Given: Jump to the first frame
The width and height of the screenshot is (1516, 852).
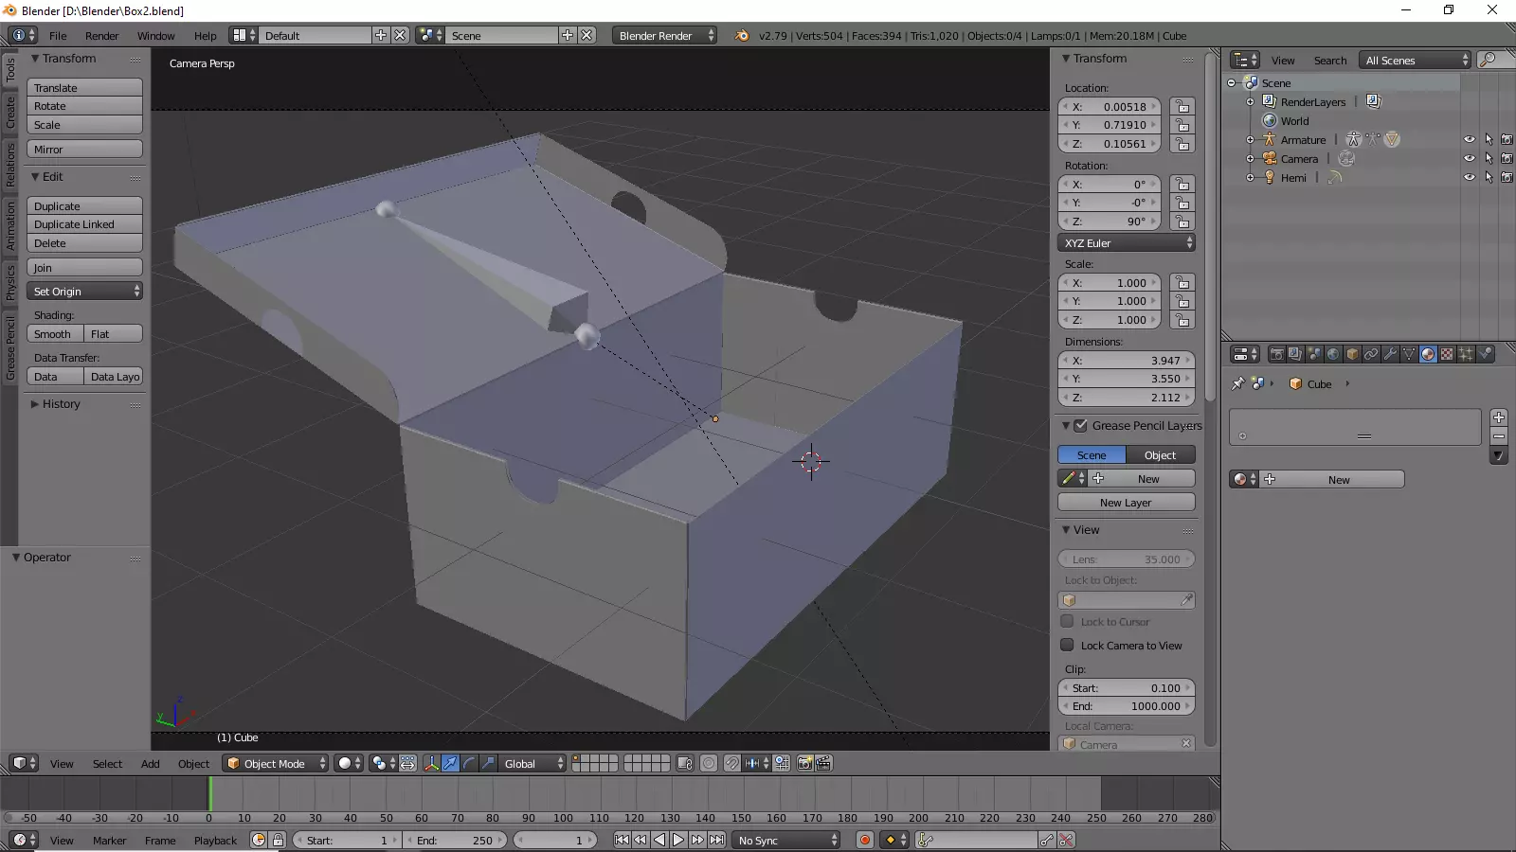Looking at the screenshot, I should point(622,840).
